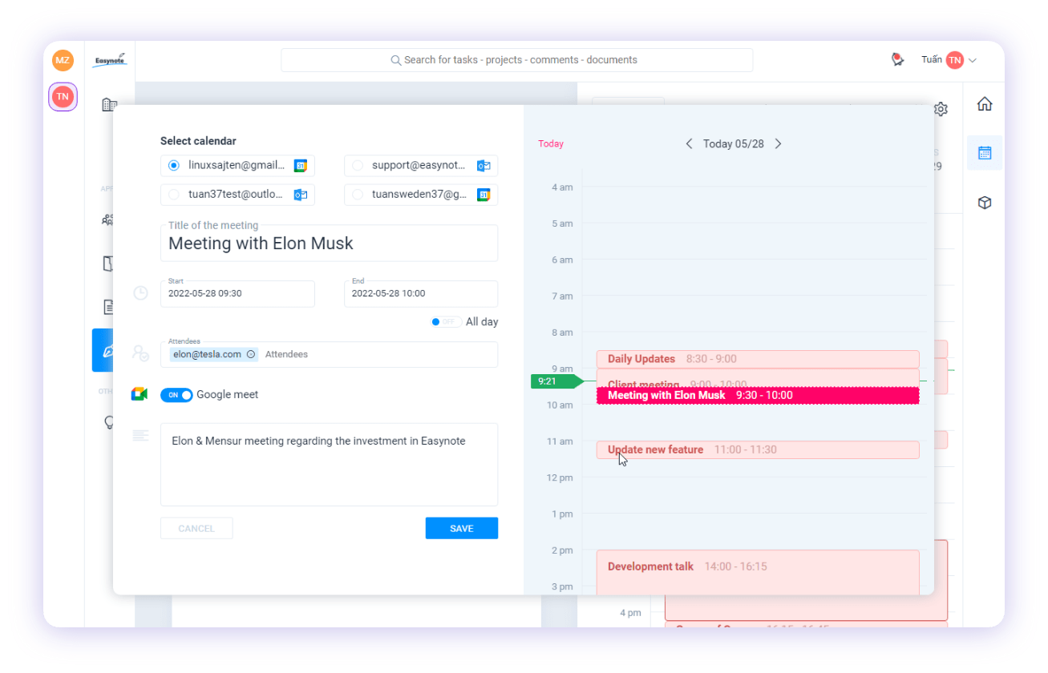Open the End date-time picker
The width and height of the screenshot is (1048, 673).
point(421,293)
